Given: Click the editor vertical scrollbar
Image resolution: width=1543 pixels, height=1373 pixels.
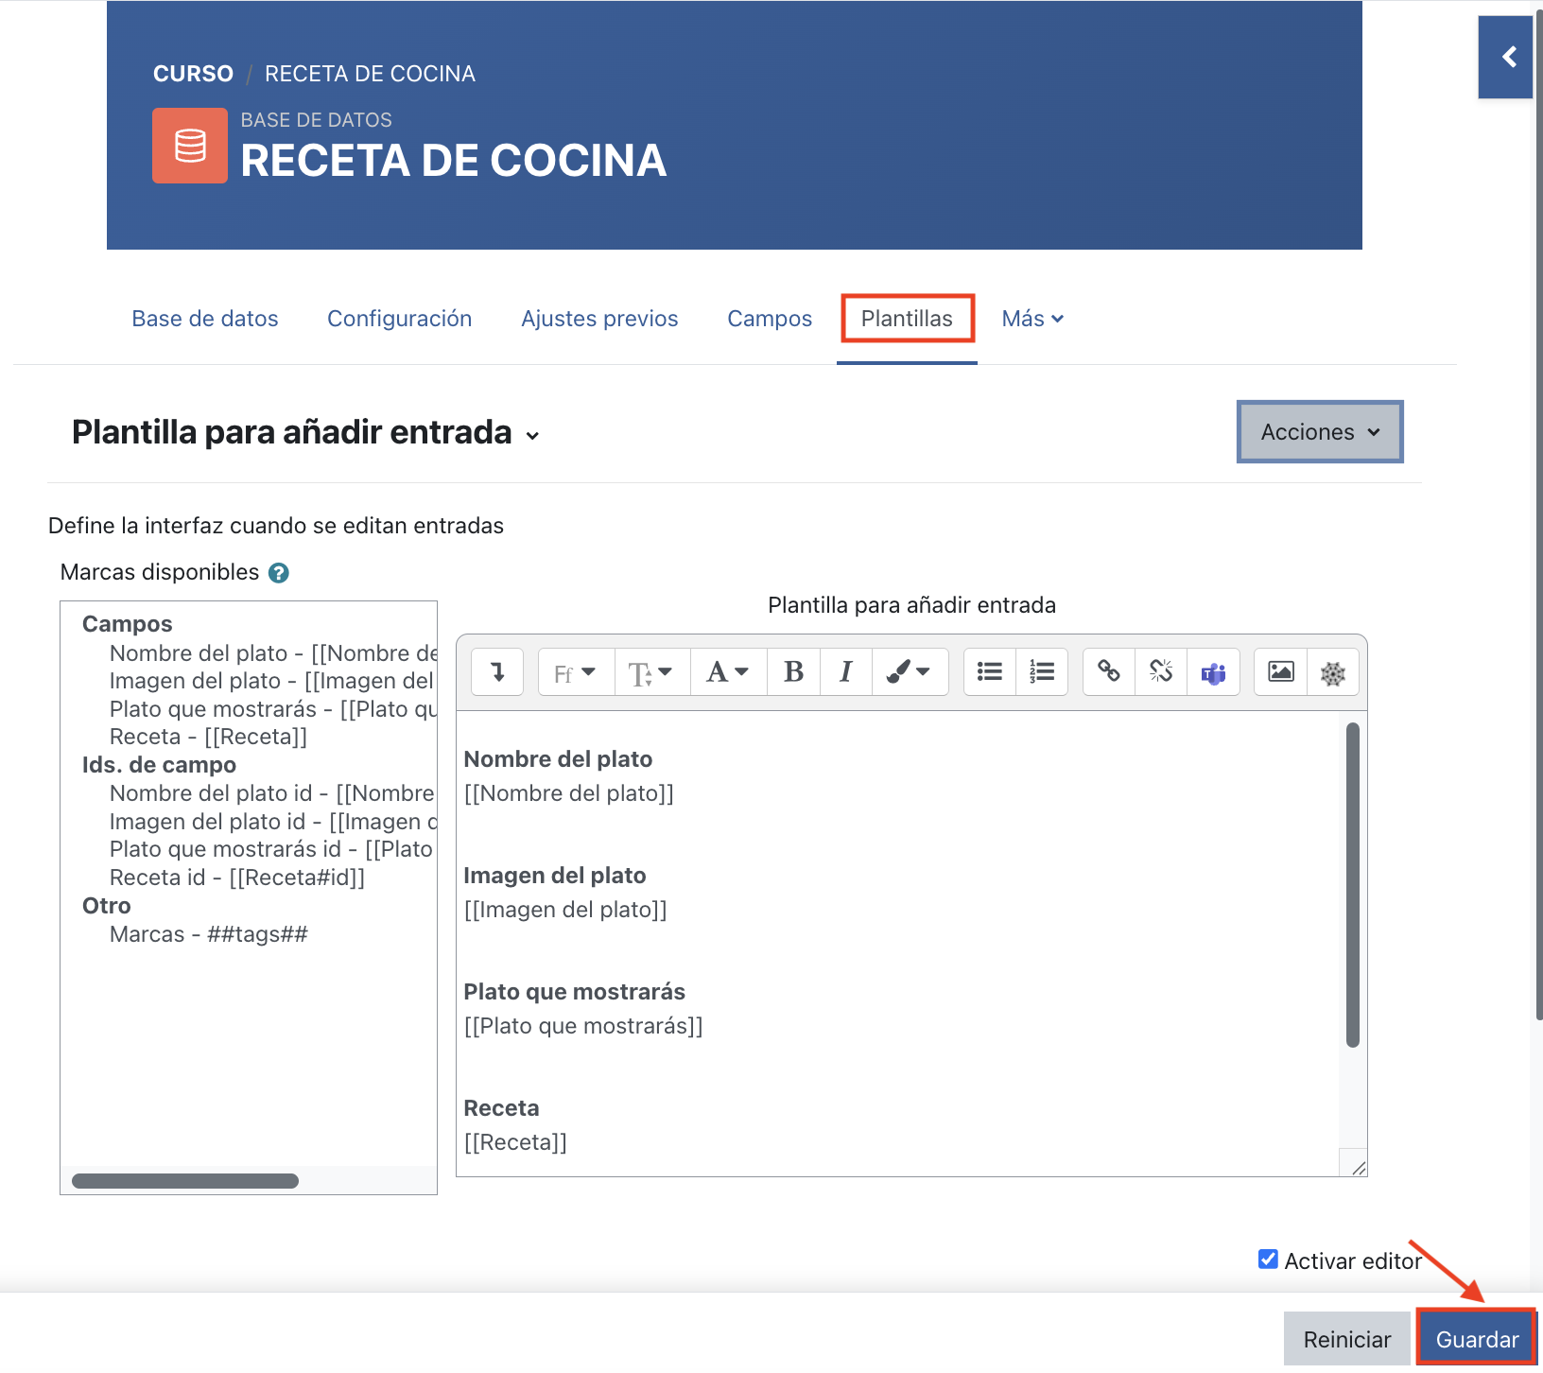Looking at the screenshot, I should 1352,885.
